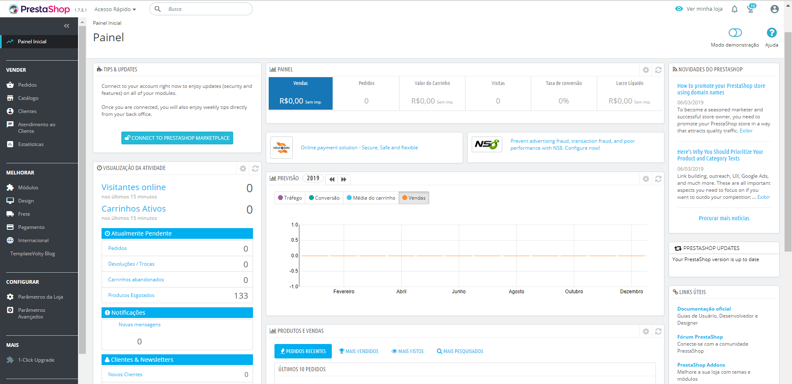Refresh the Produtos e Vendas panel
Screen dimensions: 792x384
pyautogui.click(x=658, y=331)
